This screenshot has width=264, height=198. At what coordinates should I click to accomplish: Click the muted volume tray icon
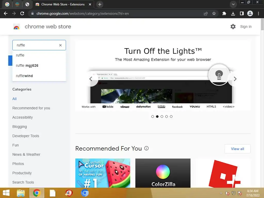click(x=227, y=193)
